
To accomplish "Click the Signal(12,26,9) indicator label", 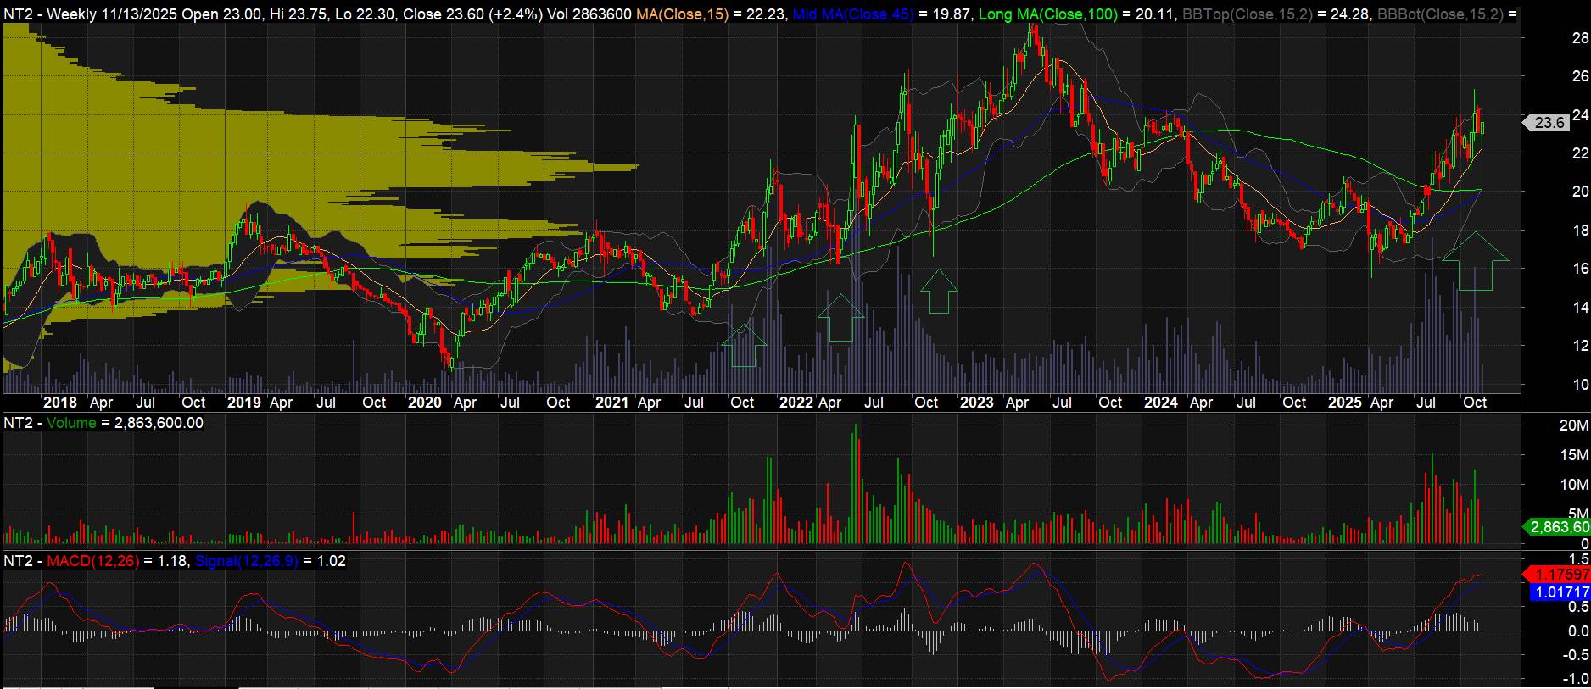I will coord(245,561).
